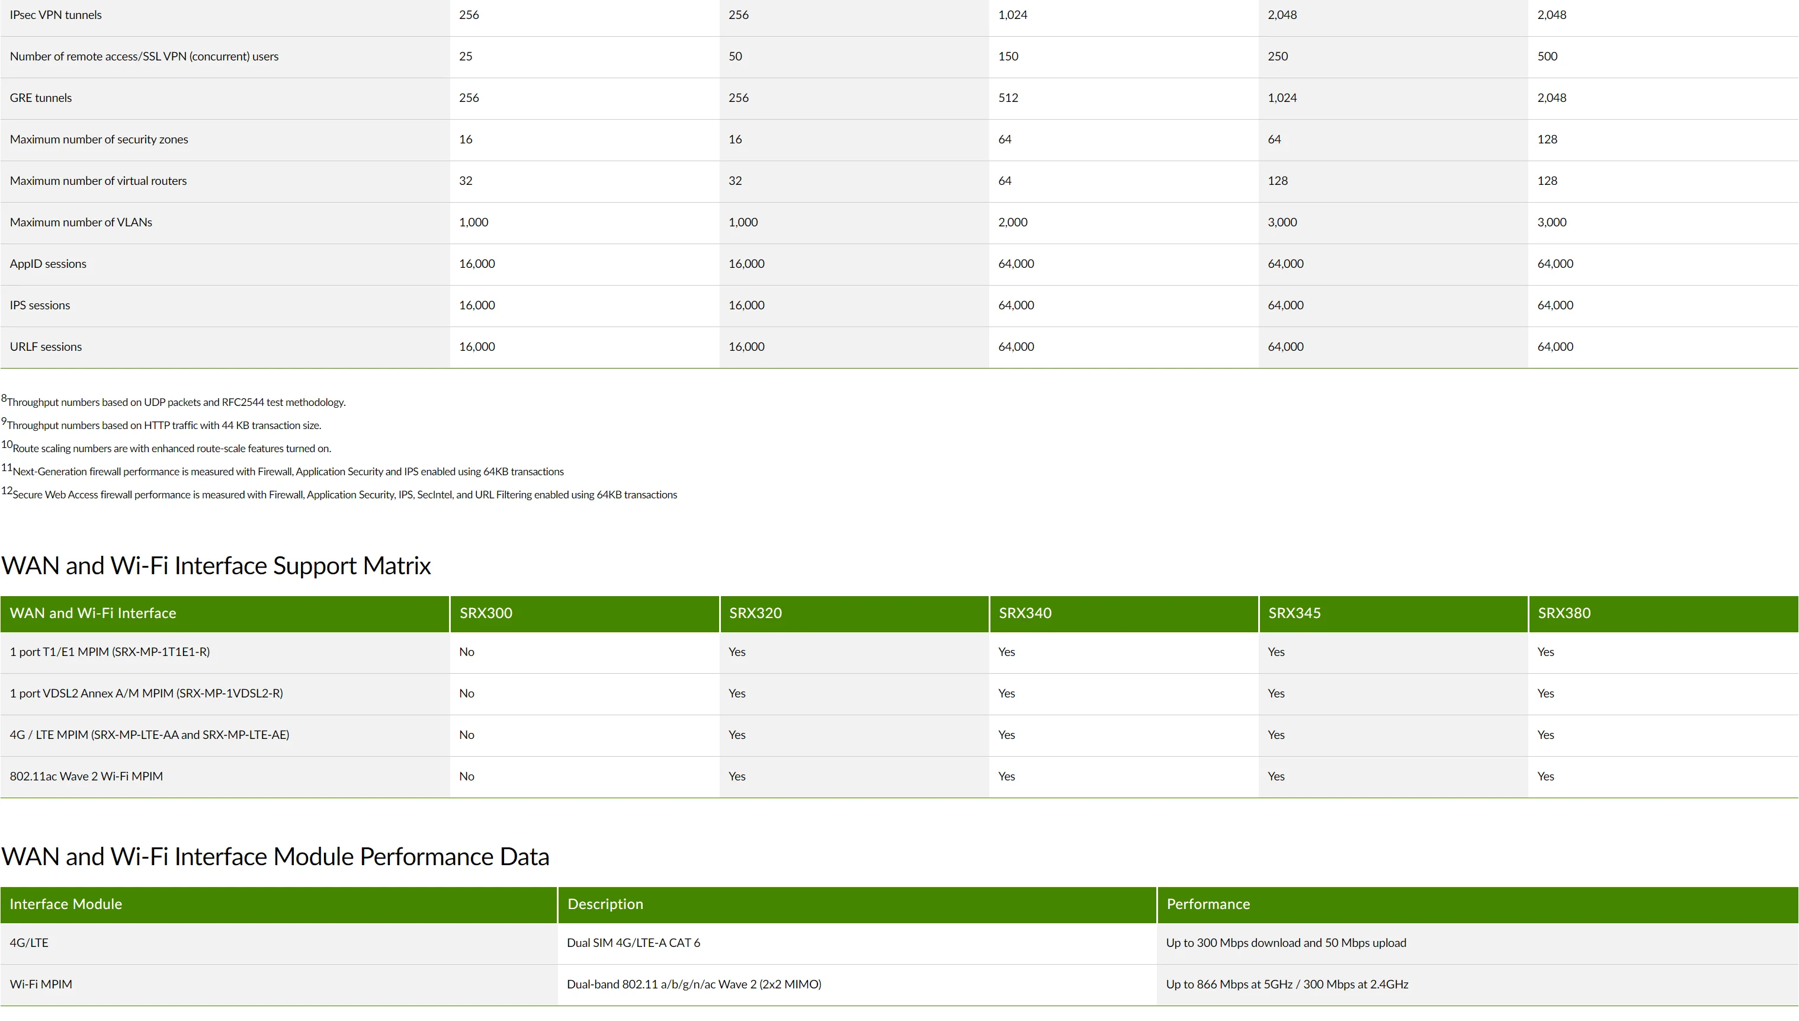Click the GRE tunnels row label
1799x1021 pixels.
pyautogui.click(x=41, y=98)
